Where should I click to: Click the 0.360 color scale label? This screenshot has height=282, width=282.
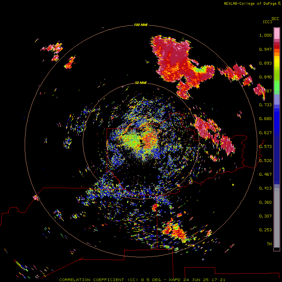[x=265, y=202]
